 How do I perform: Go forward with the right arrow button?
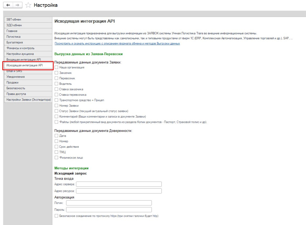pyautogui.click(x=17, y=5)
